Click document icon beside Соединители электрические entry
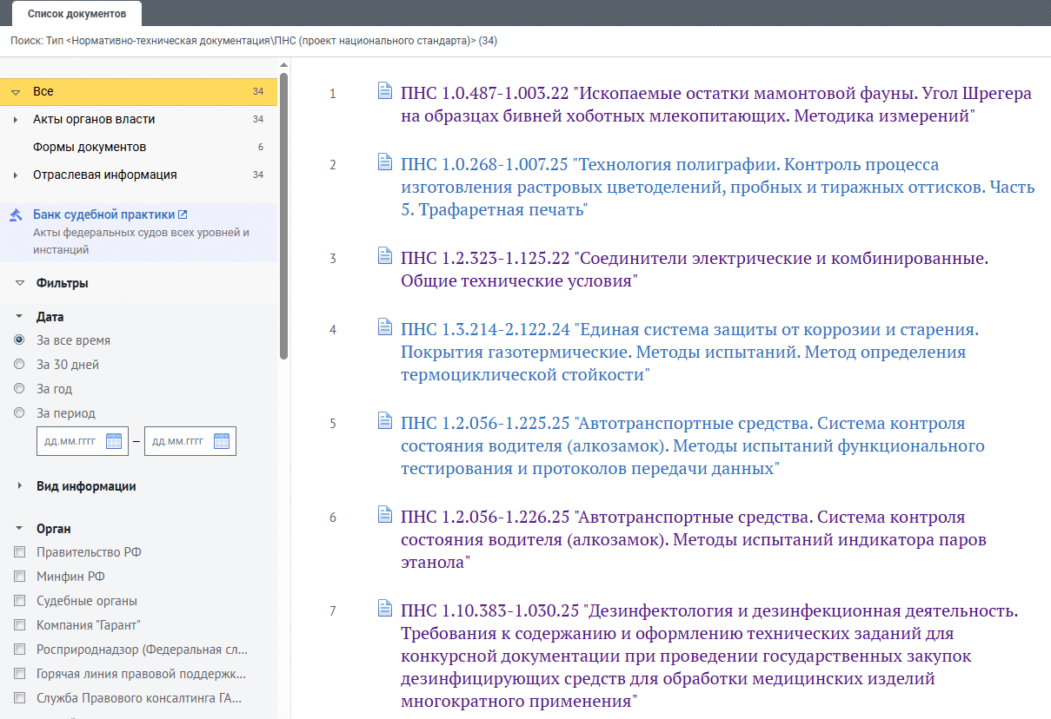This screenshot has width=1051, height=719. pyautogui.click(x=385, y=256)
